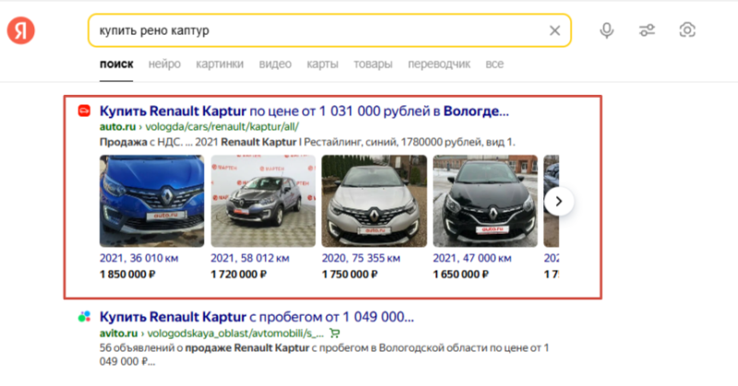Open the карты tab
Viewport: 738px width, 386px height.
[322, 64]
